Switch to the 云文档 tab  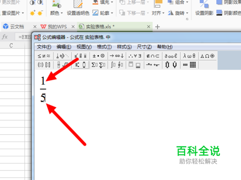tap(17, 26)
